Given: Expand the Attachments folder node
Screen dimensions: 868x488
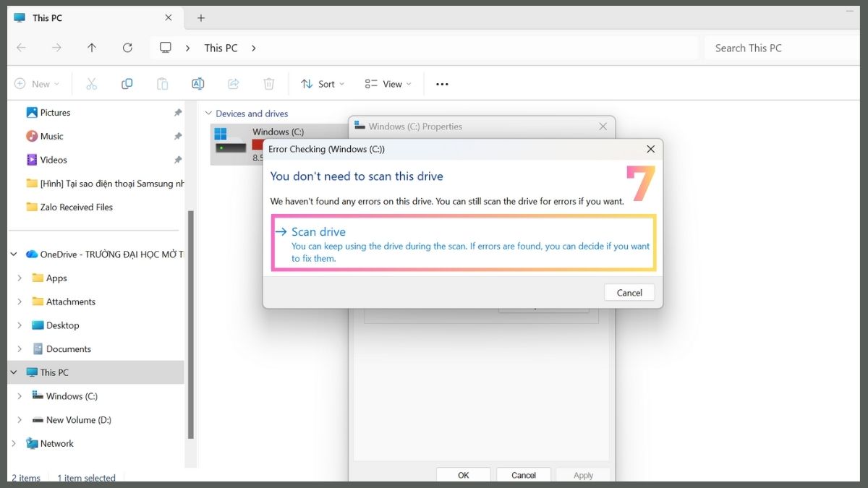Looking at the screenshot, I should click(x=20, y=301).
